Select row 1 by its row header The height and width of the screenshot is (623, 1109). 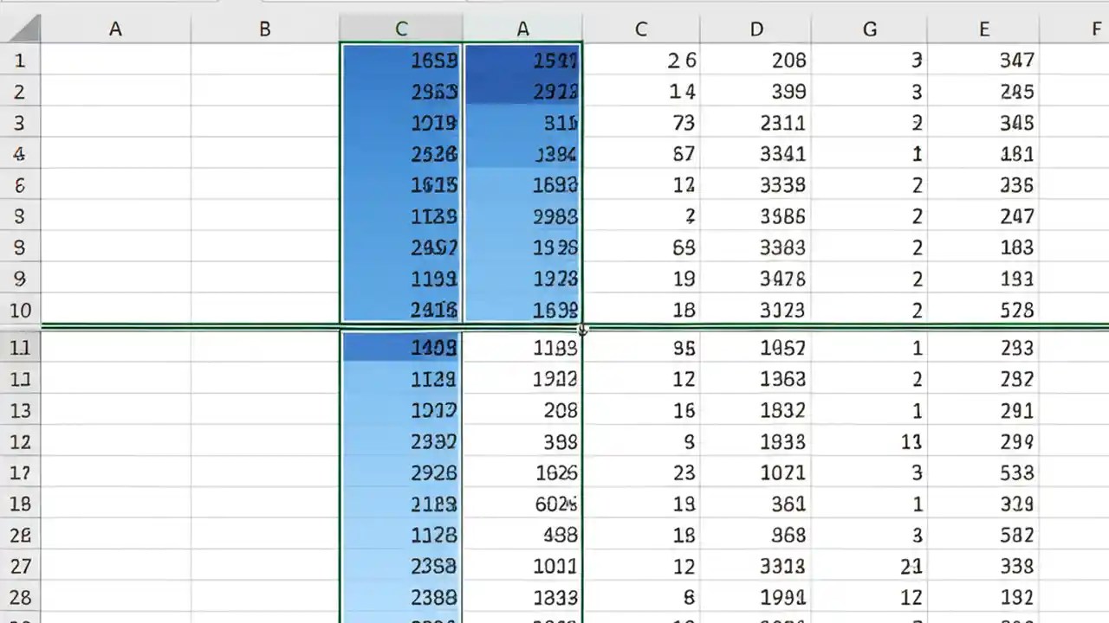[x=21, y=61]
